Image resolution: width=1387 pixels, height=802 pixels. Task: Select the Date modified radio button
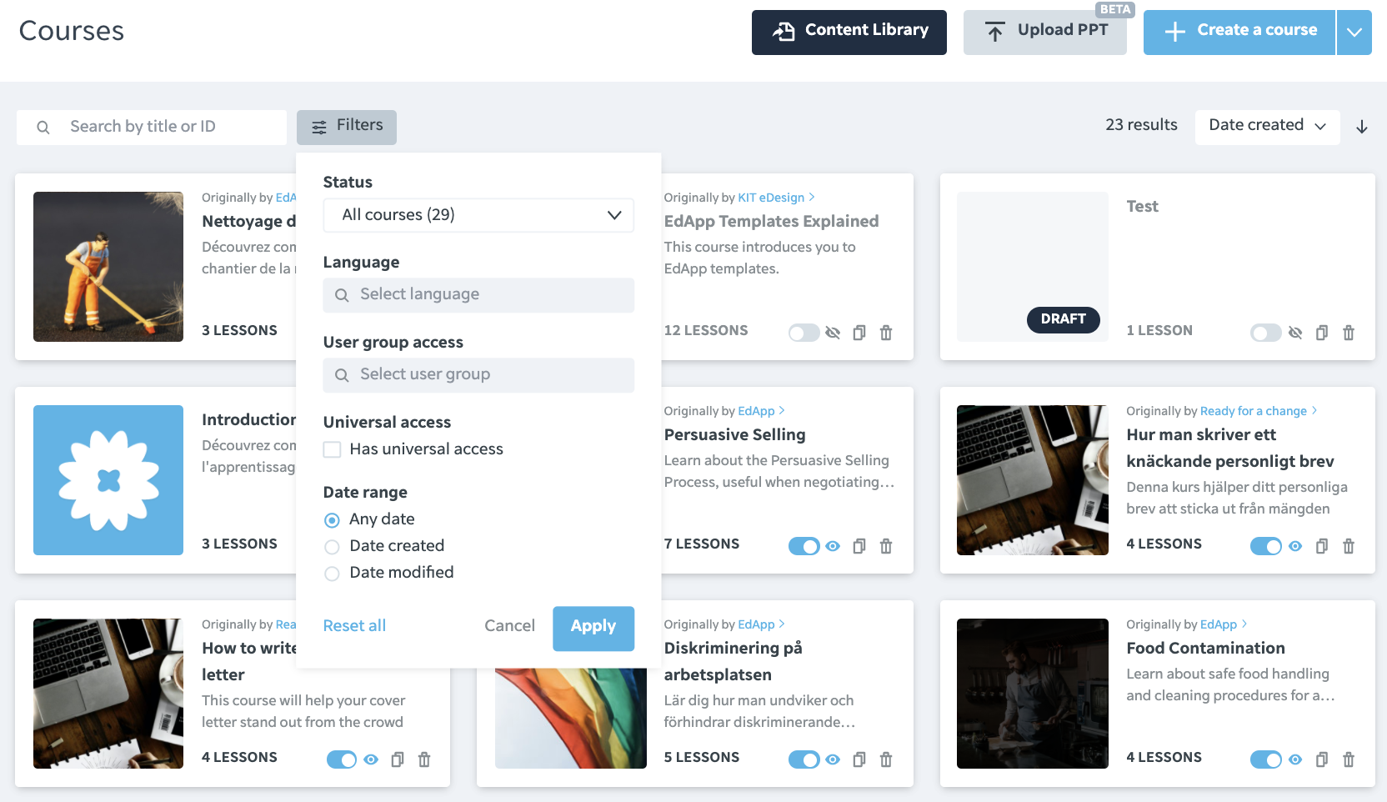pos(332,573)
